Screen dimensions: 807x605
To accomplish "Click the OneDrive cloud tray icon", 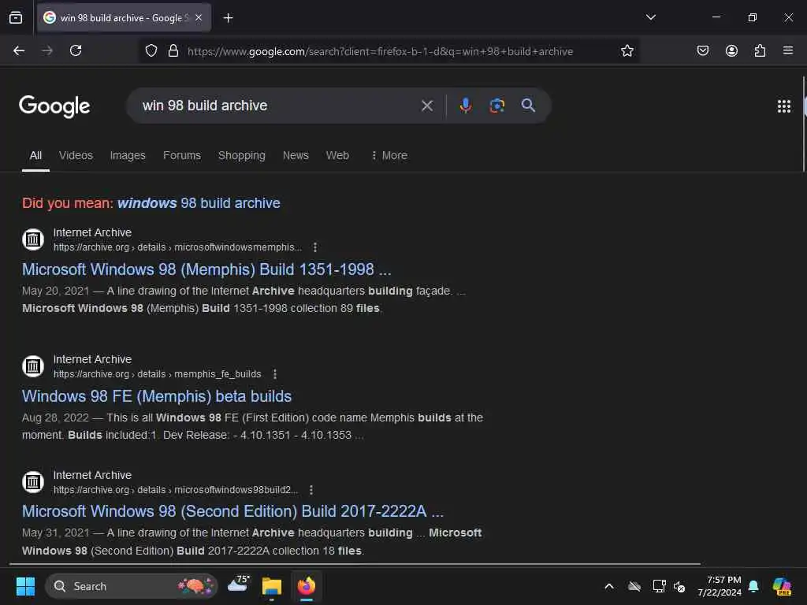I will (x=634, y=586).
